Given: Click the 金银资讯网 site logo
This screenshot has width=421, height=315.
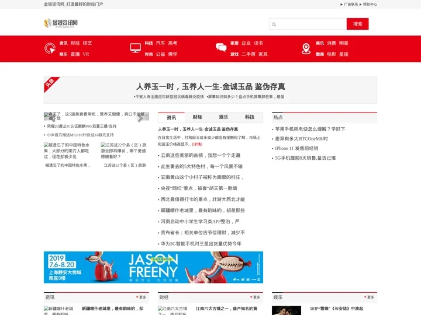Looking at the screenshot, I should point(61,23).
